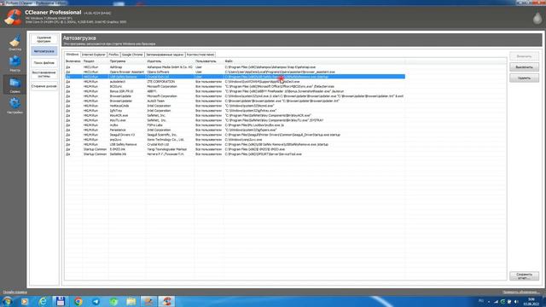Viewport: 546px width, 307px height.
Task: Click the Piriform pear logo
Action: [x=537, y=18]
